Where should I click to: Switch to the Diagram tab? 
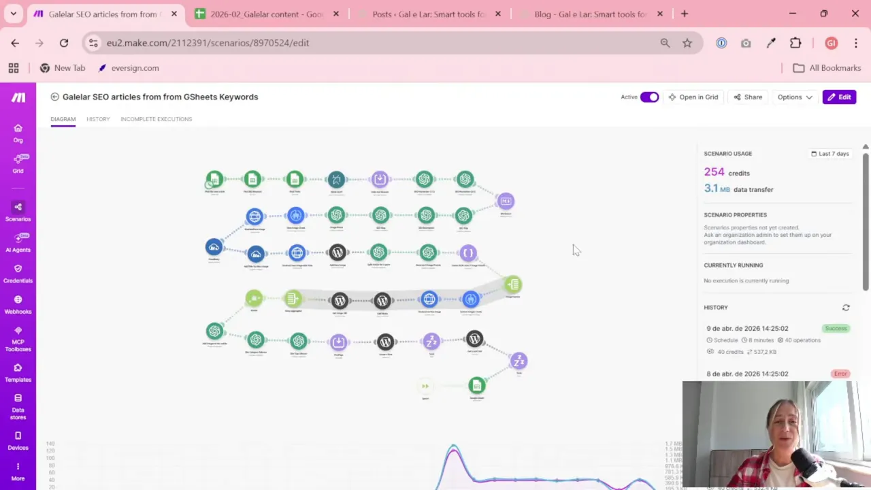click(x=63, y=119)
